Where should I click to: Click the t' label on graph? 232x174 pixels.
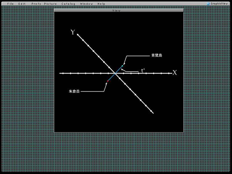(x=143, y=70)
